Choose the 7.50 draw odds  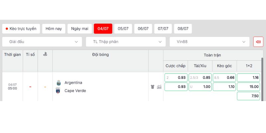click(x=248, y=96)
